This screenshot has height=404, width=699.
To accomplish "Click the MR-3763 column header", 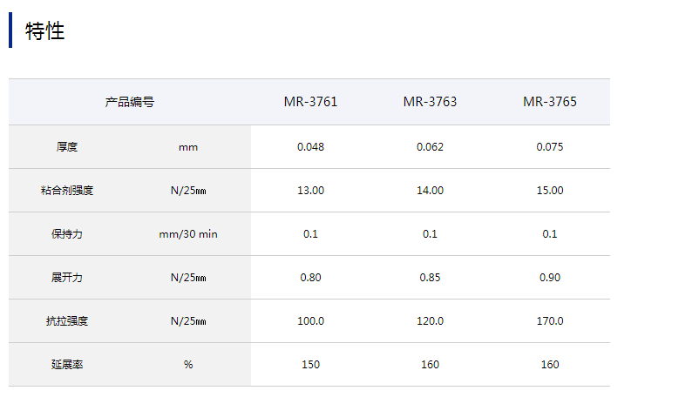I will (430, 102).
